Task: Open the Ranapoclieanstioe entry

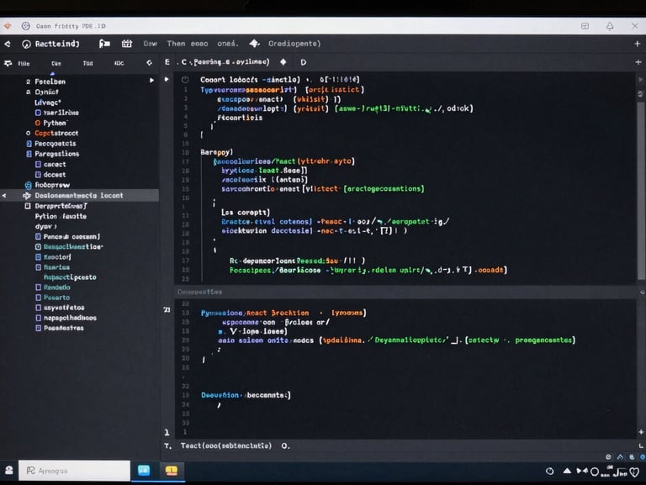Action: click(x=69, y=246)
